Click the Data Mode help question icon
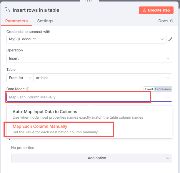The width and height of the screenshot is (180, 173). [28, 89]
